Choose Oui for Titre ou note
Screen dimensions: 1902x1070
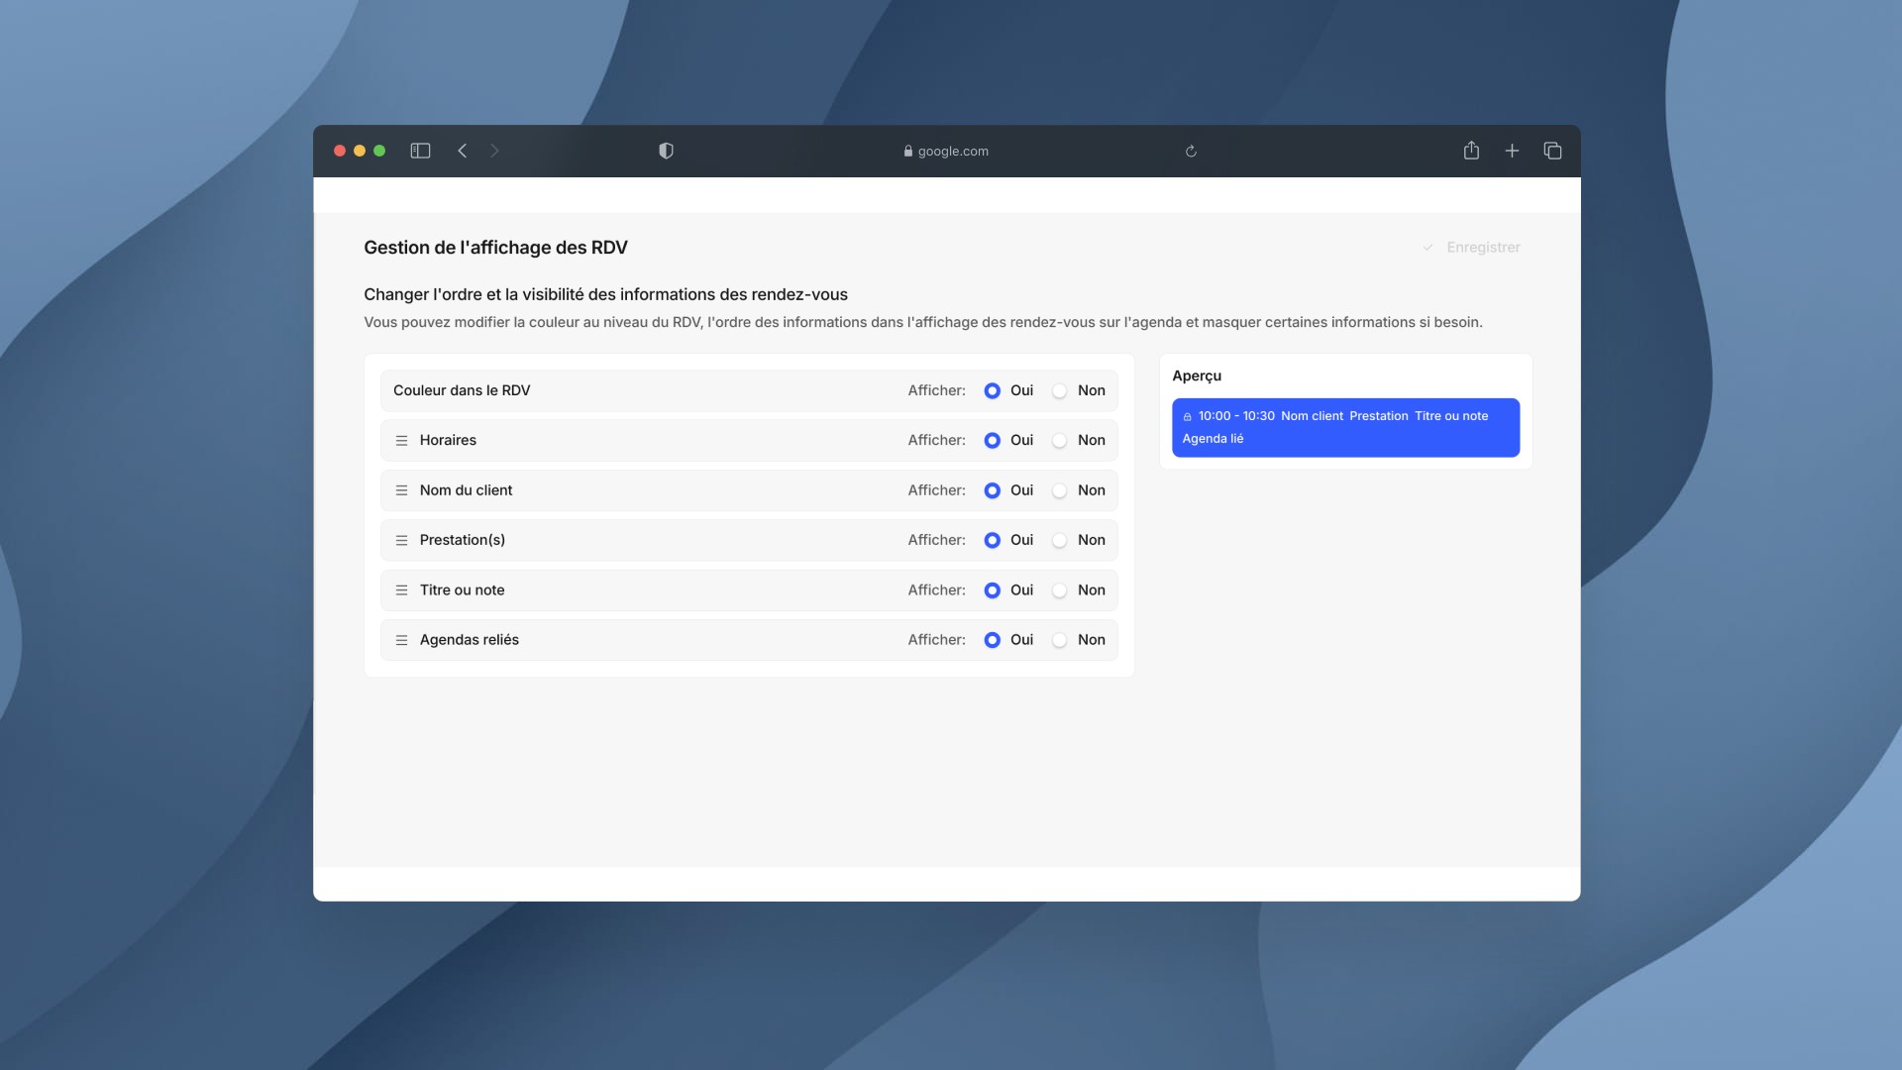(992, 590)
